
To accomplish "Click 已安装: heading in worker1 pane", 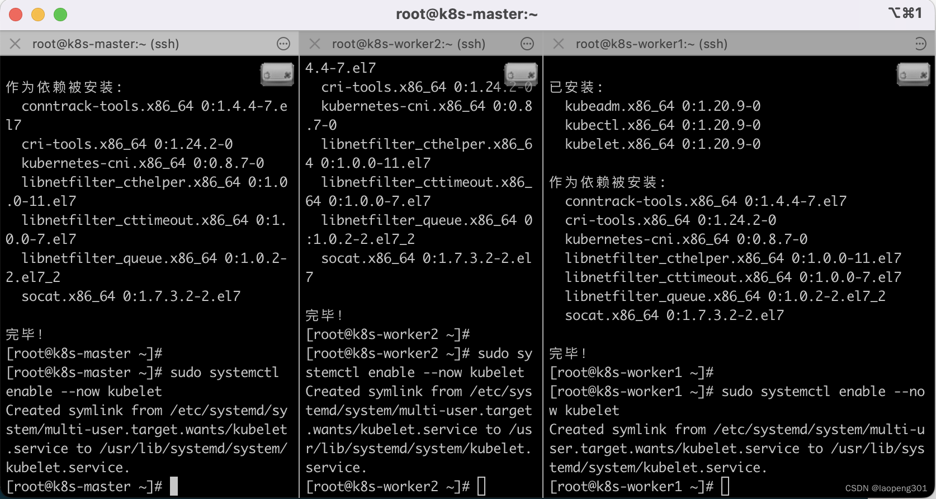I will 576,87.
